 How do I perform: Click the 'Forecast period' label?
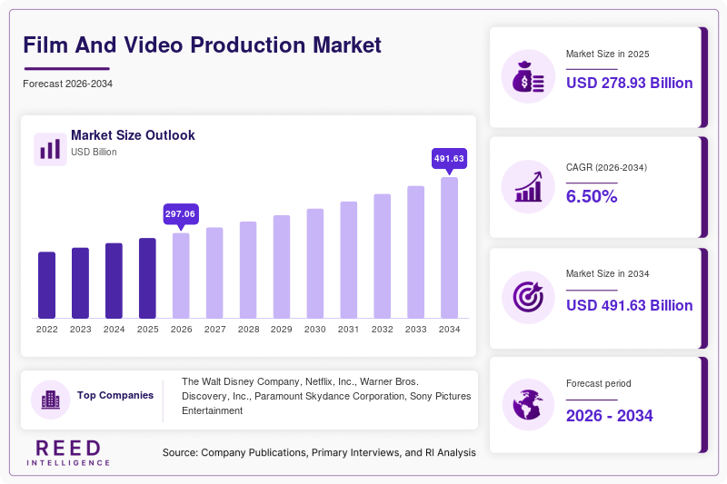pos(599,383)
